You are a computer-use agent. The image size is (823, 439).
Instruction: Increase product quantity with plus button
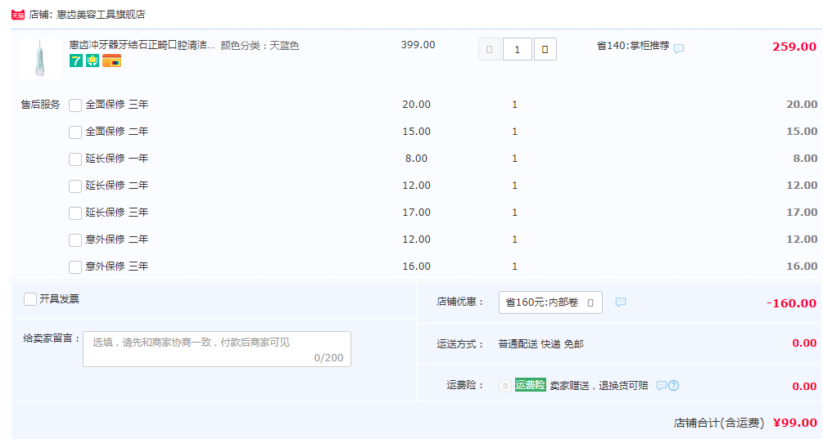click(545, 49)
